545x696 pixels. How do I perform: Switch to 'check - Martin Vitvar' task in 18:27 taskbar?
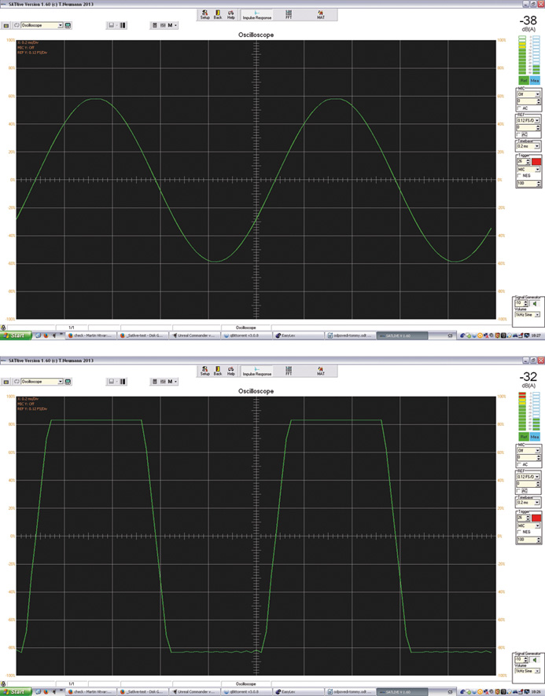[x=91, y=335]
